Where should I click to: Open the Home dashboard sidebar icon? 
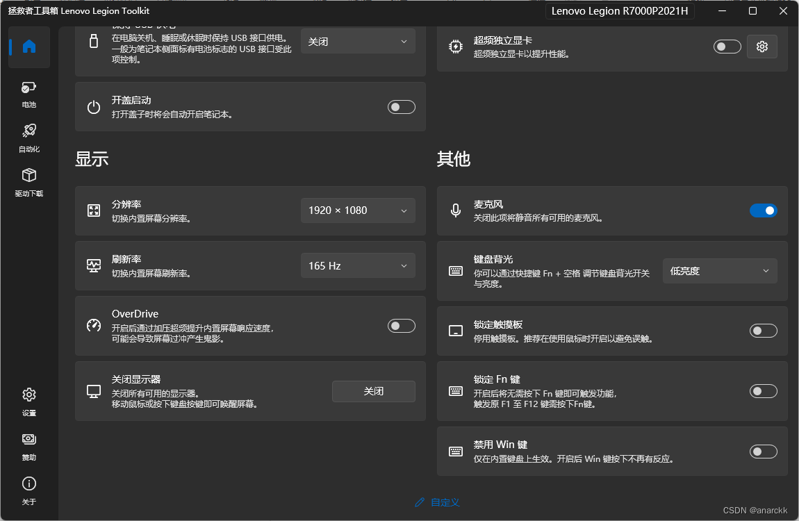29,47
